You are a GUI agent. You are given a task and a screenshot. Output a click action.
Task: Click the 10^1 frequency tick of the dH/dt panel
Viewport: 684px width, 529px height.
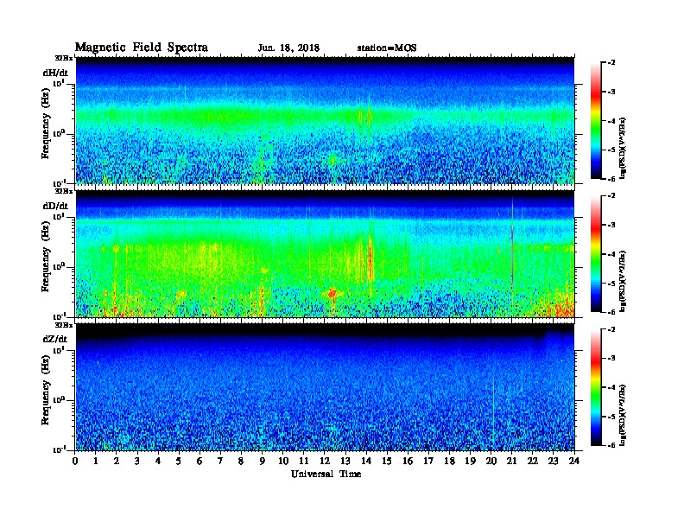coord(59,83)
